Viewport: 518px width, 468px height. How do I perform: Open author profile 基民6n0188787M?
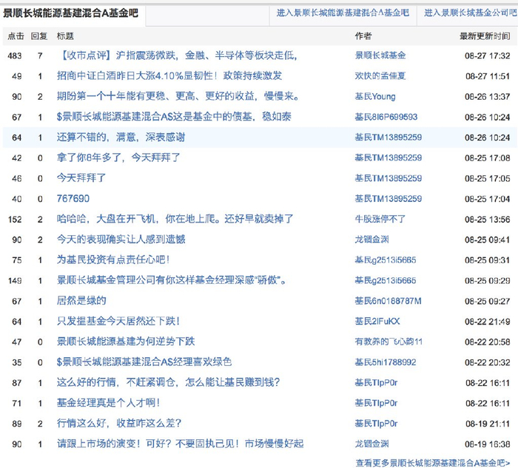pyautogui.click(x=388, y=301)
